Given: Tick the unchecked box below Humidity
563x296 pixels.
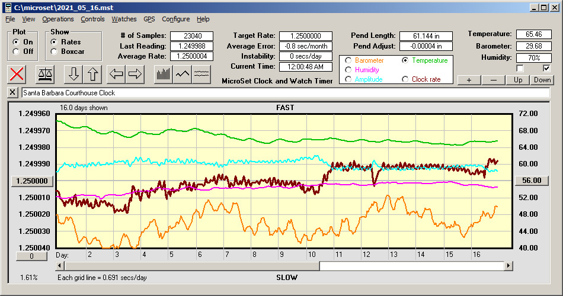Looking at the screenshot, I should (520, 68).
